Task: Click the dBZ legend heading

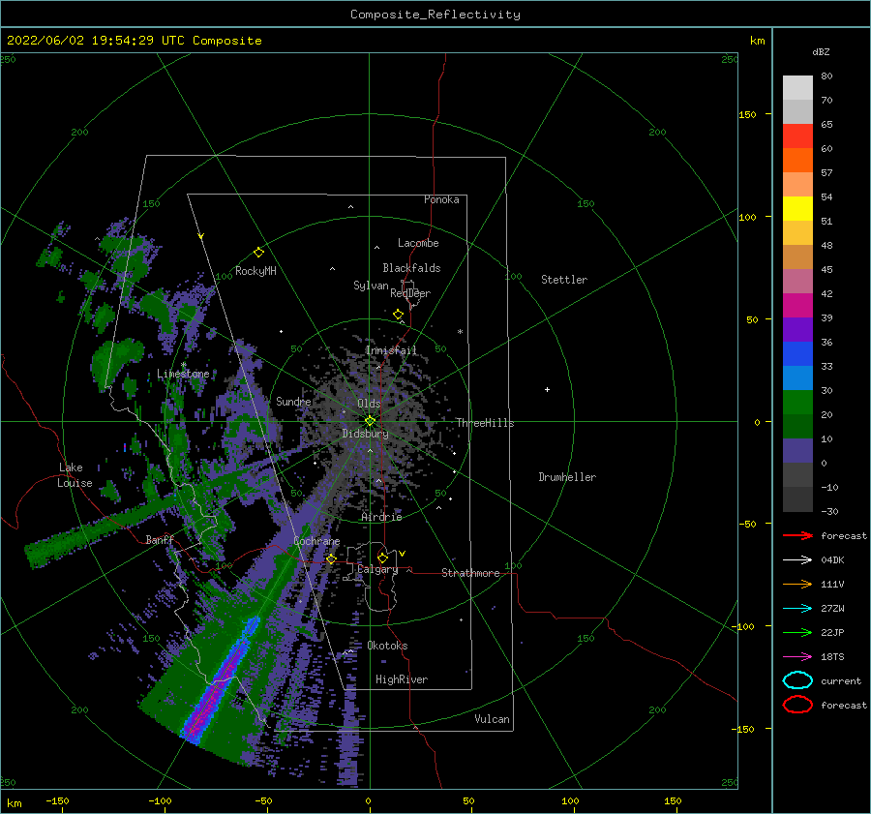Action: coord(821,51)
